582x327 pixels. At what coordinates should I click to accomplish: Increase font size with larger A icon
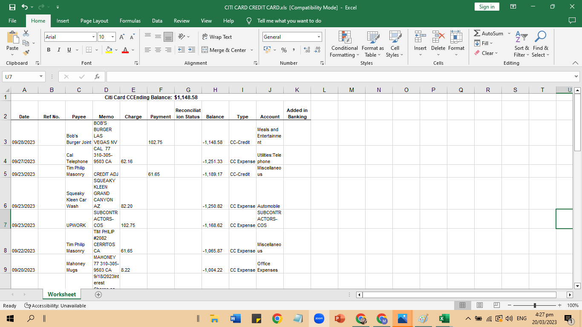(122, 37)
